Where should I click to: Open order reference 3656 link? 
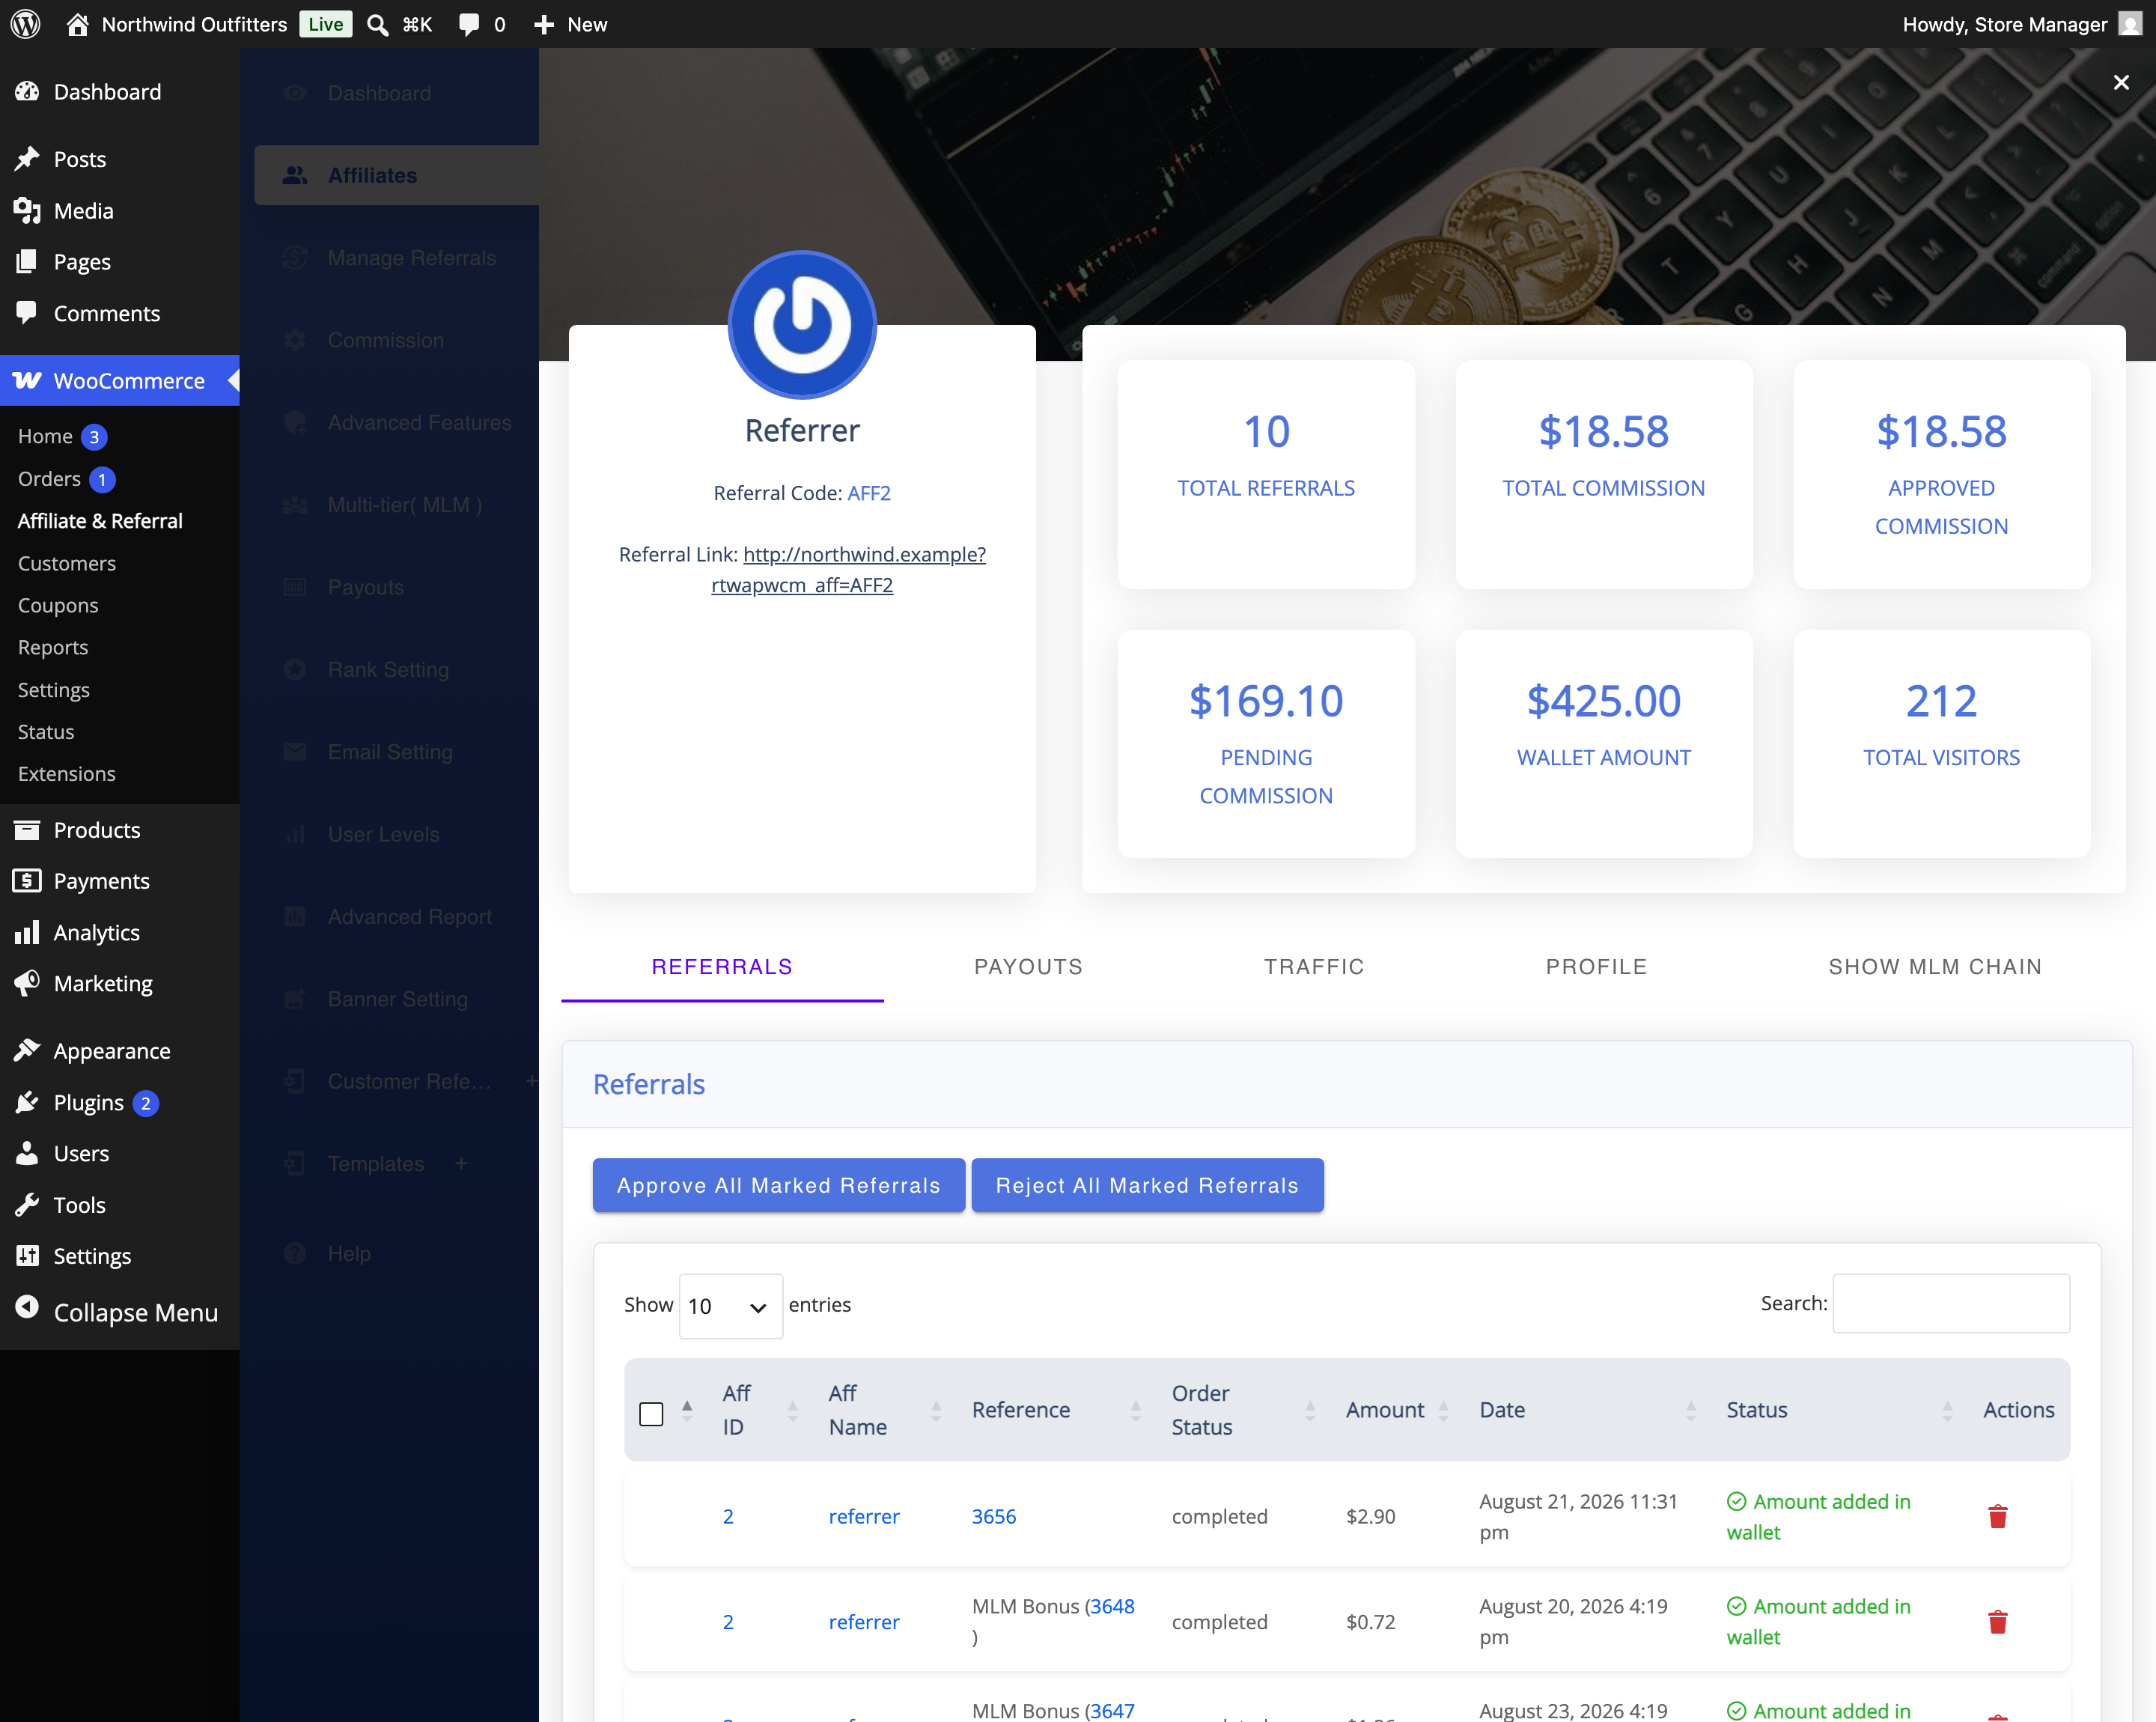993,1516
